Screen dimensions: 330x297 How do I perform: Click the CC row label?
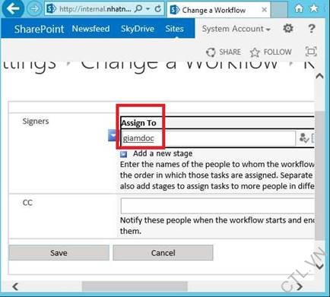pyautogui.click(x=27, y=203)
